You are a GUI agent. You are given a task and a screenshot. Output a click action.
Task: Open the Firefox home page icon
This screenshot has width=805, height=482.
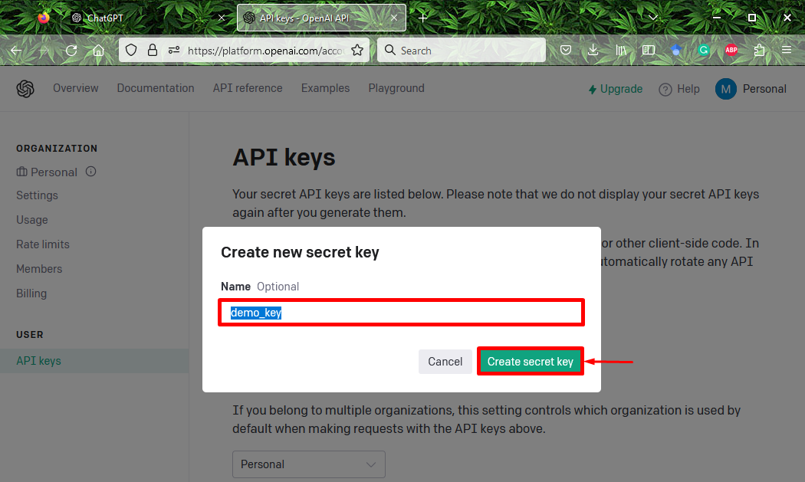[x=99, y=51]
